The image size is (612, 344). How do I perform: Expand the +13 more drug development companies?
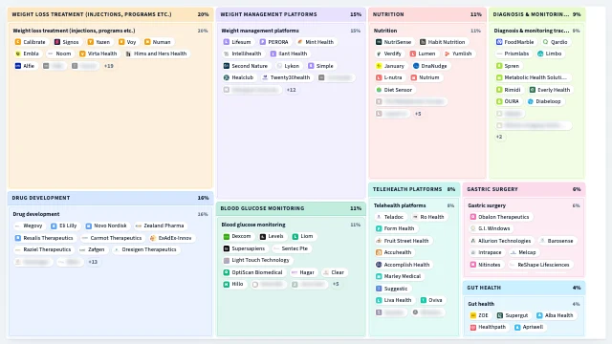click(93, 262)
